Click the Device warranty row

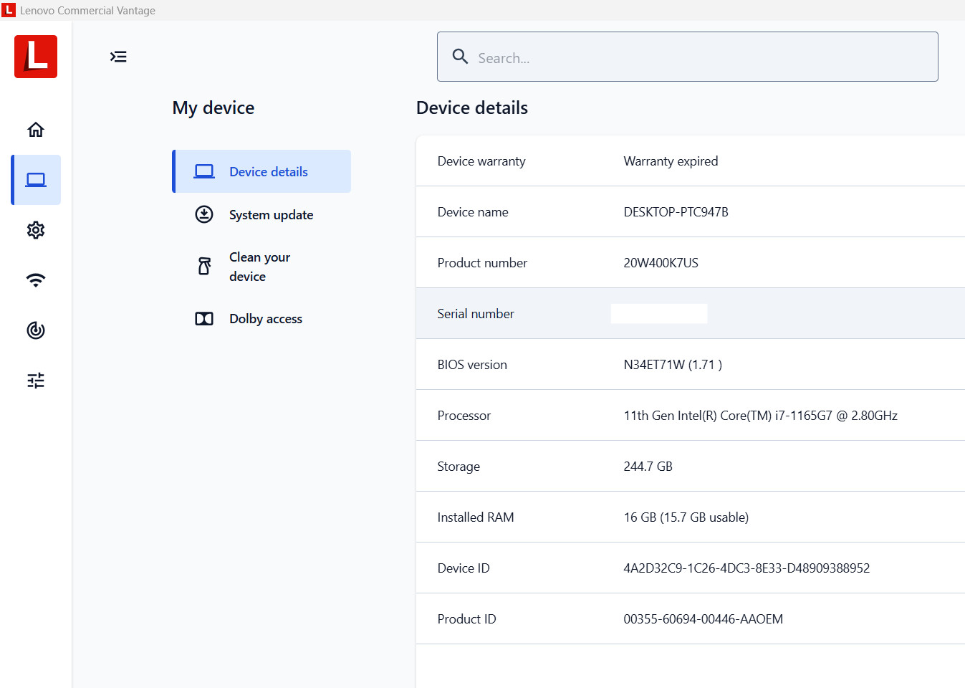coord(691,161)
